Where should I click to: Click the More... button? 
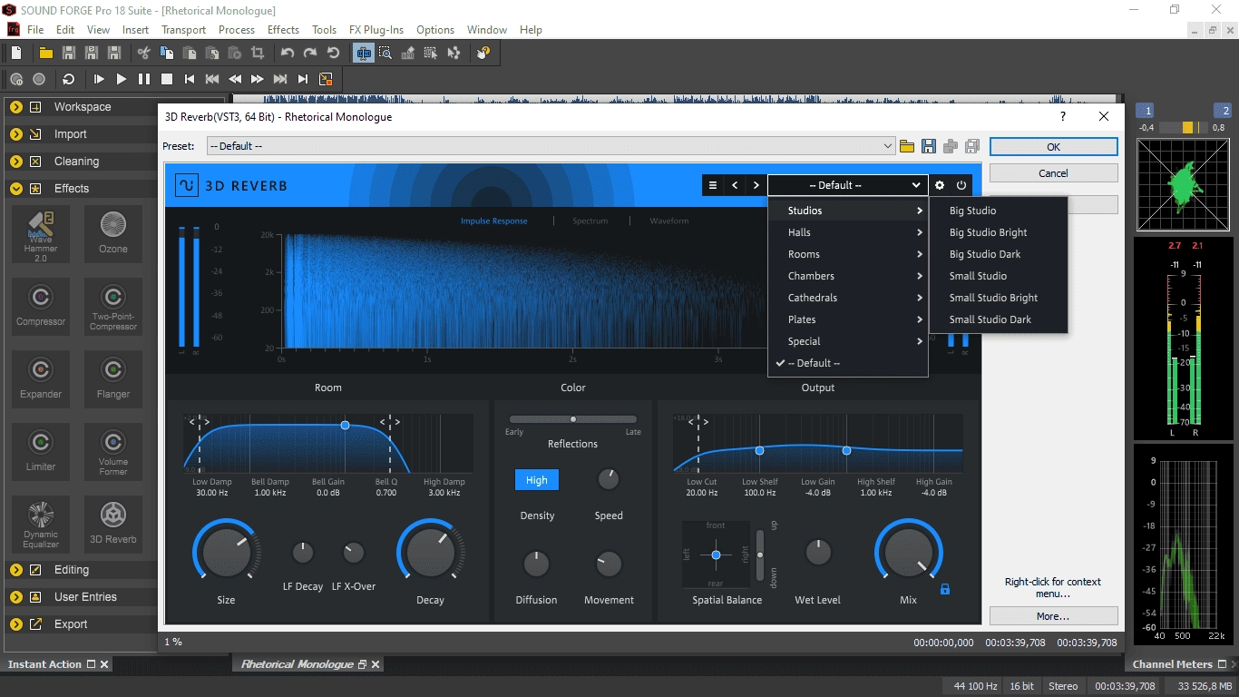1053,616
